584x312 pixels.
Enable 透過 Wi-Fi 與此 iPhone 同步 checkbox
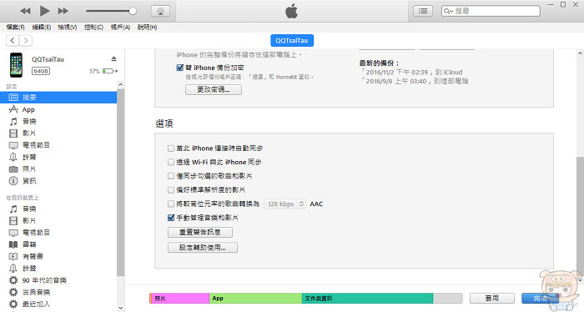click(171, 163)
